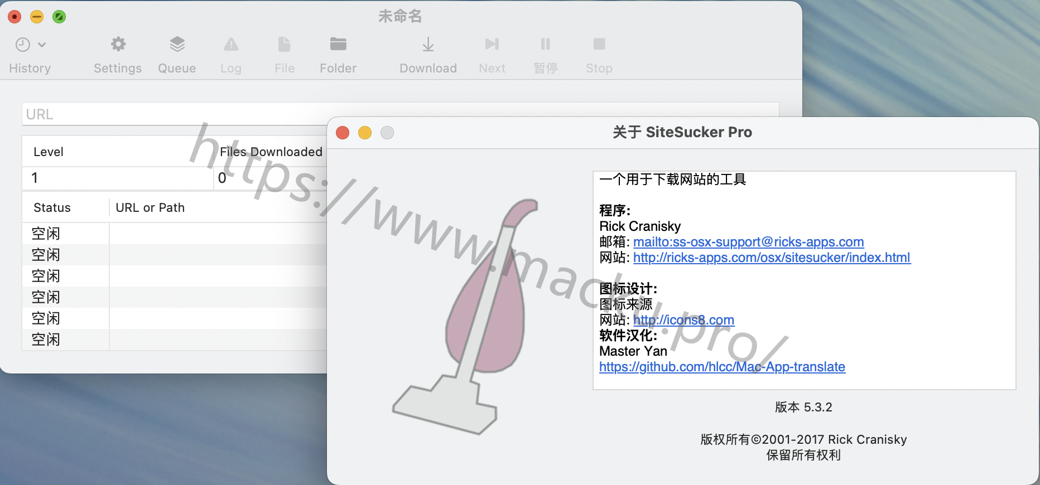Click the 未命名 window title

click(x=400, y=16)
